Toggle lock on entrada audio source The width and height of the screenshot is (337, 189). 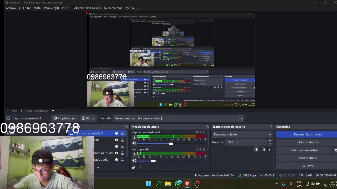(122, 160)
